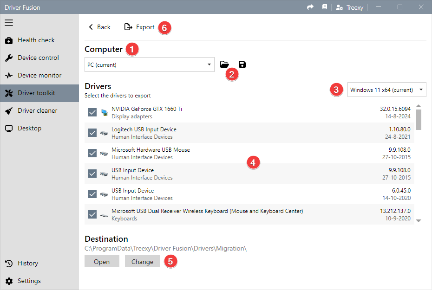Click the driver date "14-10-2020"
Viewport: 432px width, 290px height.
(396, 198)
